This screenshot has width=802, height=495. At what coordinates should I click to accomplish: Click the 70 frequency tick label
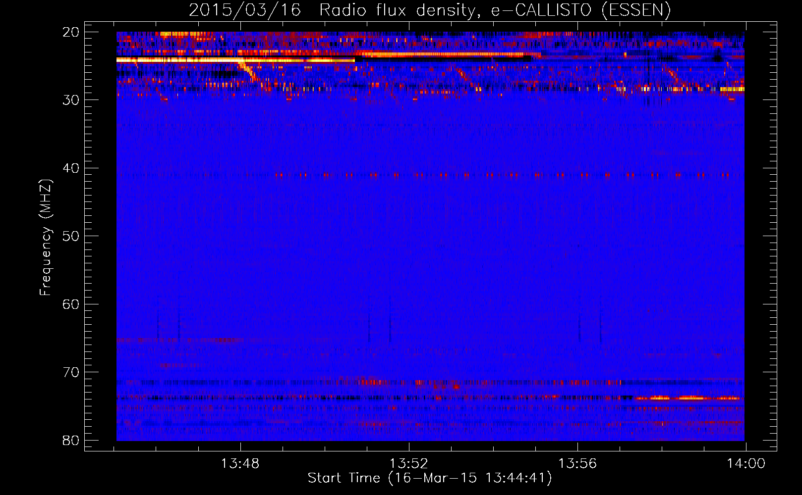[x=71, y=372]
